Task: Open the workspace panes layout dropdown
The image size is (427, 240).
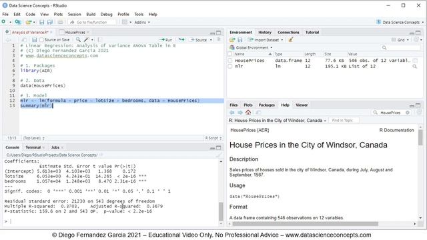Action: [127, 22]
